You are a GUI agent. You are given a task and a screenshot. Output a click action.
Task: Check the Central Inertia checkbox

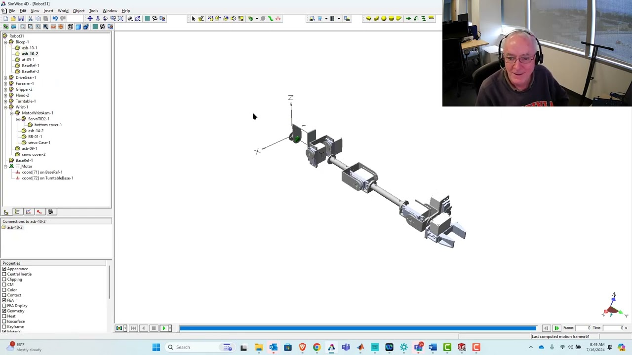[4, 274]
